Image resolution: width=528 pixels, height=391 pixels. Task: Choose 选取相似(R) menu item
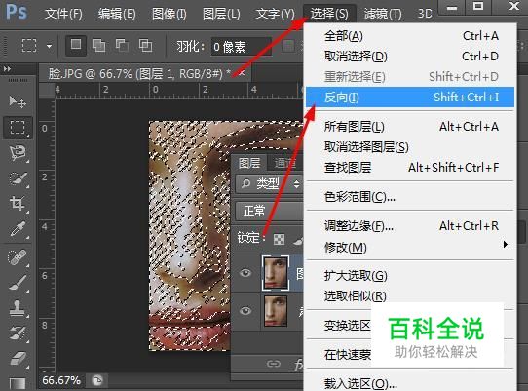click(x=410, y=296)
